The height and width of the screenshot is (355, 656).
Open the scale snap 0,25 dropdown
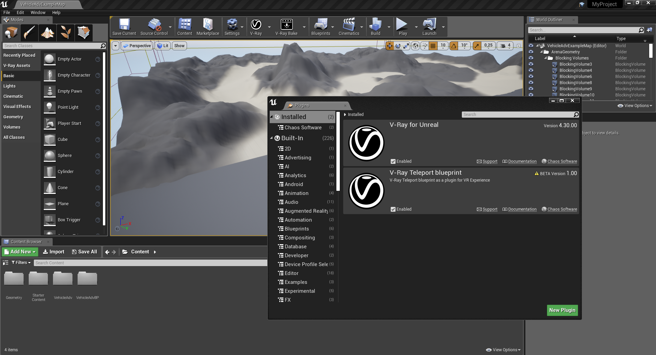click(x=488, y=46)
